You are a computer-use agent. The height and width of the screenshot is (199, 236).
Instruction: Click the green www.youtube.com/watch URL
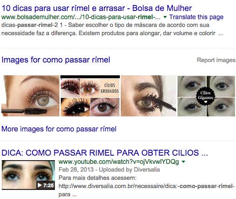click(x=119, y=162)
